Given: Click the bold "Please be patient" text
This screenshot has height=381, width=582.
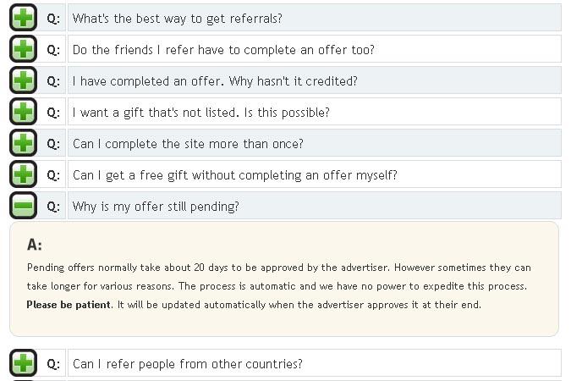Looking at the screenshot, I should [x=69, y=305].
